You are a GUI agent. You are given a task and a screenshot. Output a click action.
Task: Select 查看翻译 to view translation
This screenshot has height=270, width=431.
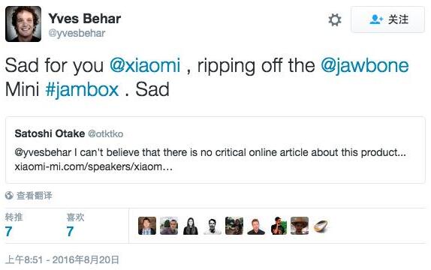pos(35,196)
